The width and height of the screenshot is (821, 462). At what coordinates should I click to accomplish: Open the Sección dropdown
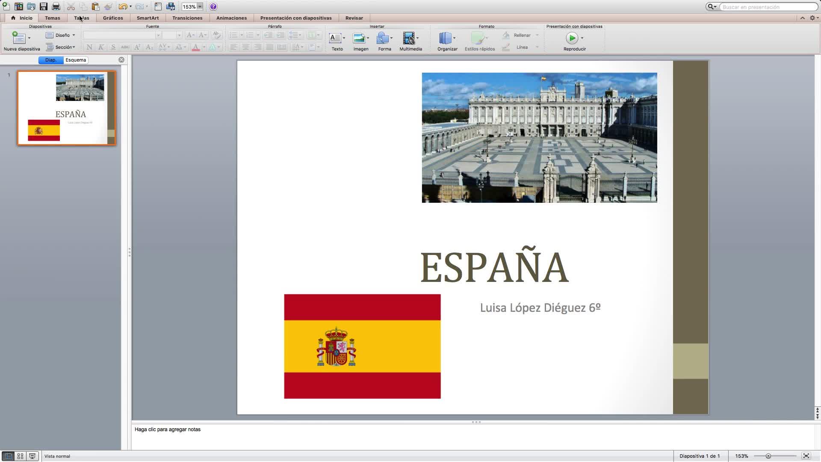62,47
